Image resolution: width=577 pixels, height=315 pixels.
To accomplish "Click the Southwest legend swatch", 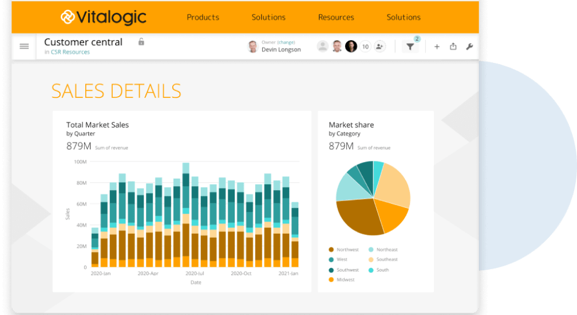I will tap(331, 270).
